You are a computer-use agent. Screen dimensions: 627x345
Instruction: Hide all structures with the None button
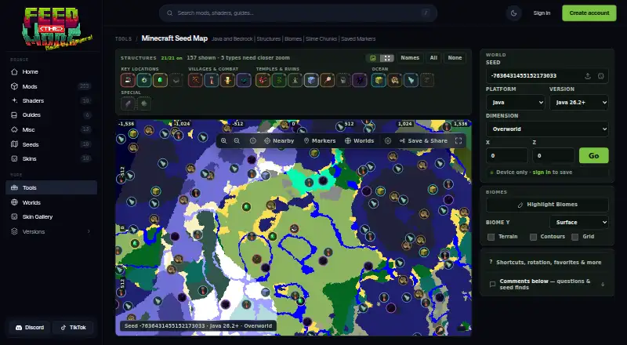pyautogui.click(x=455, y=58)
